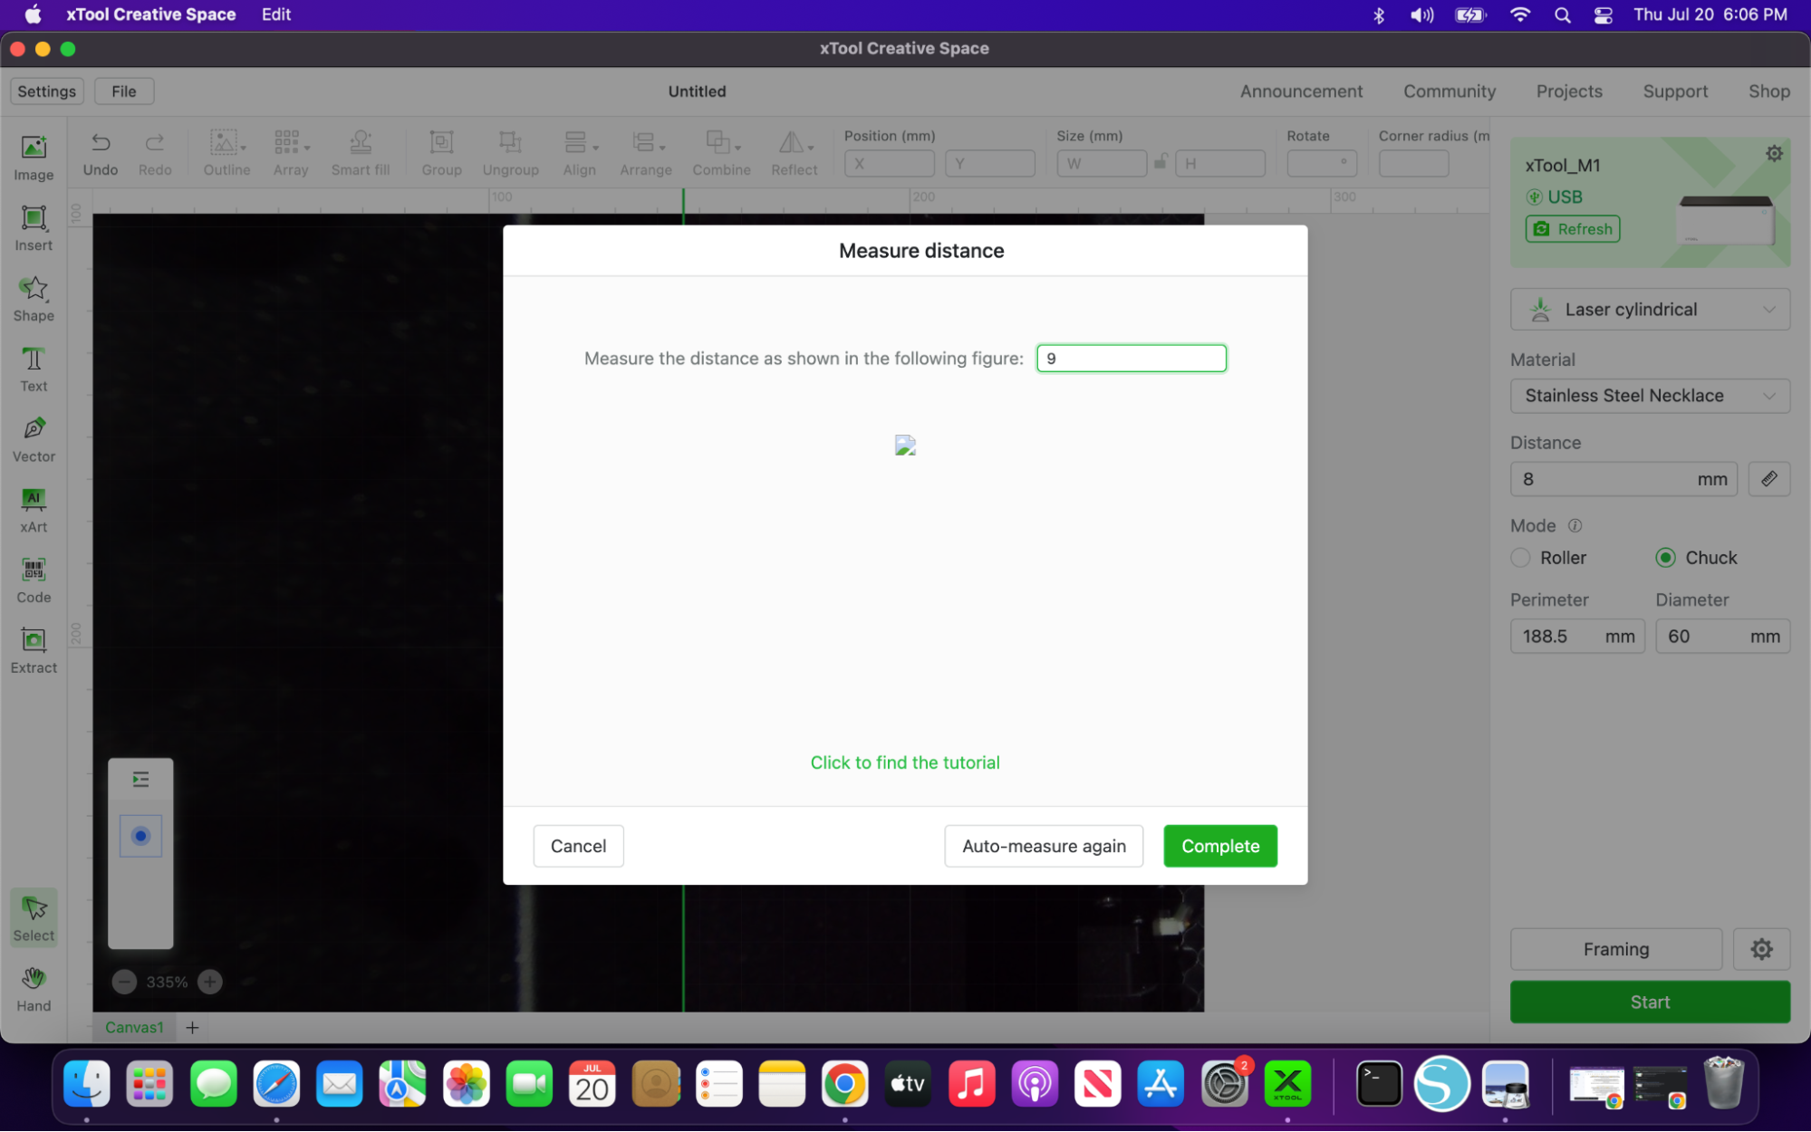Screen dimensions: 1811x1132
Task: Open the Edit menu in menu bar
Action: coord(275,14)
